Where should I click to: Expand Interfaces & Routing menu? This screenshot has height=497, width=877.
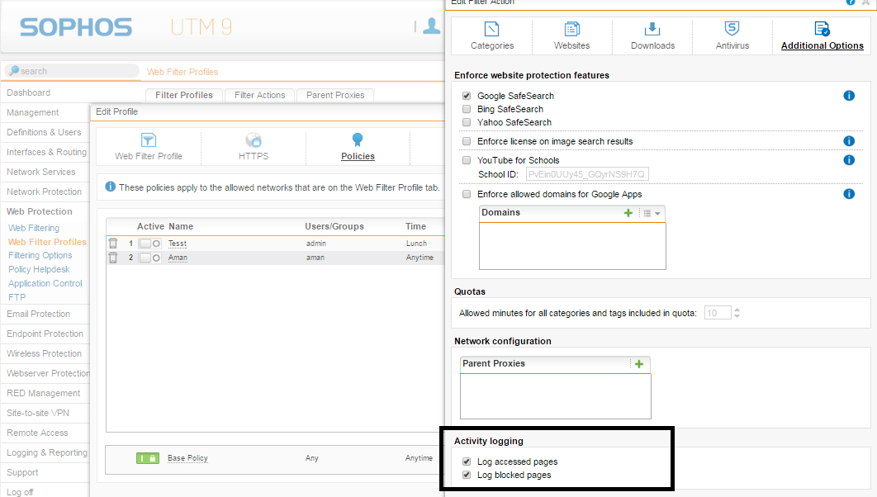tap(46, 152)
